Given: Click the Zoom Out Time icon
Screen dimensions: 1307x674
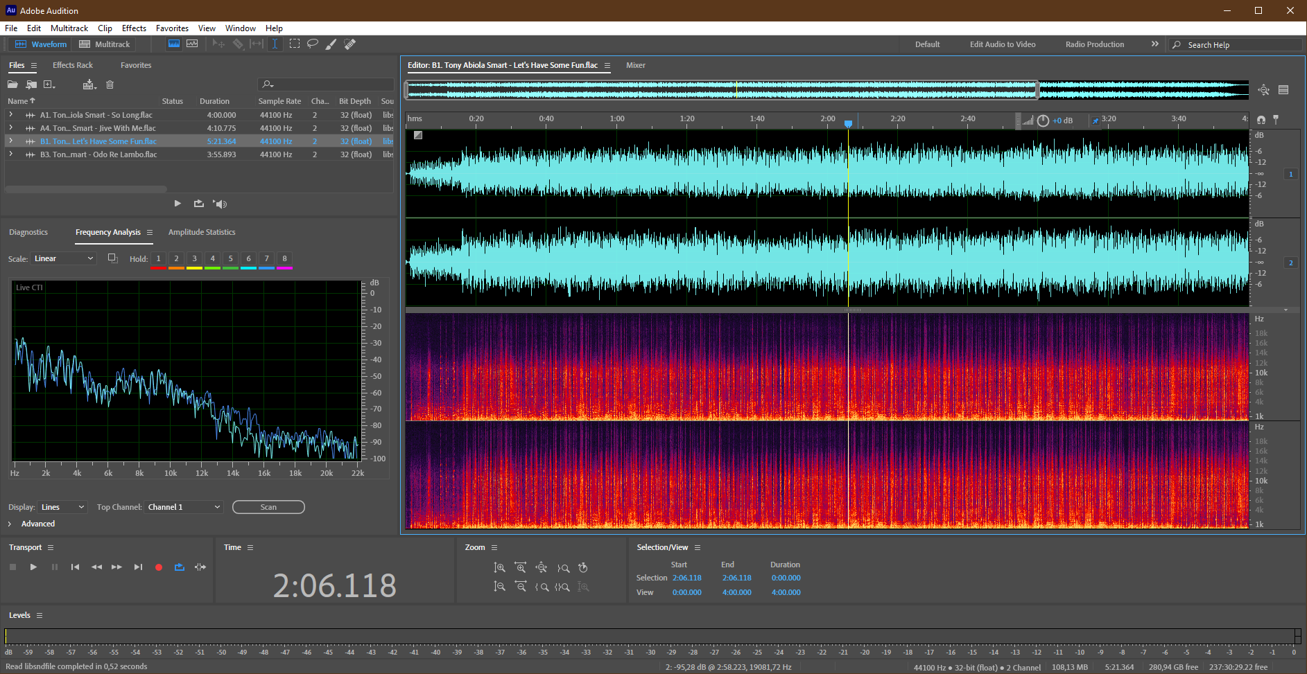Looking at the screenshot, I should [520, 587].
